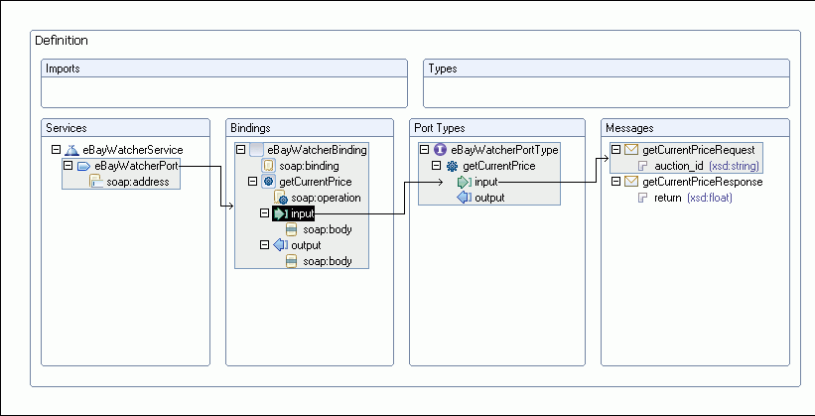Select the soap:binding element icon
The image size is (815, 416).
tap(268, 166)
